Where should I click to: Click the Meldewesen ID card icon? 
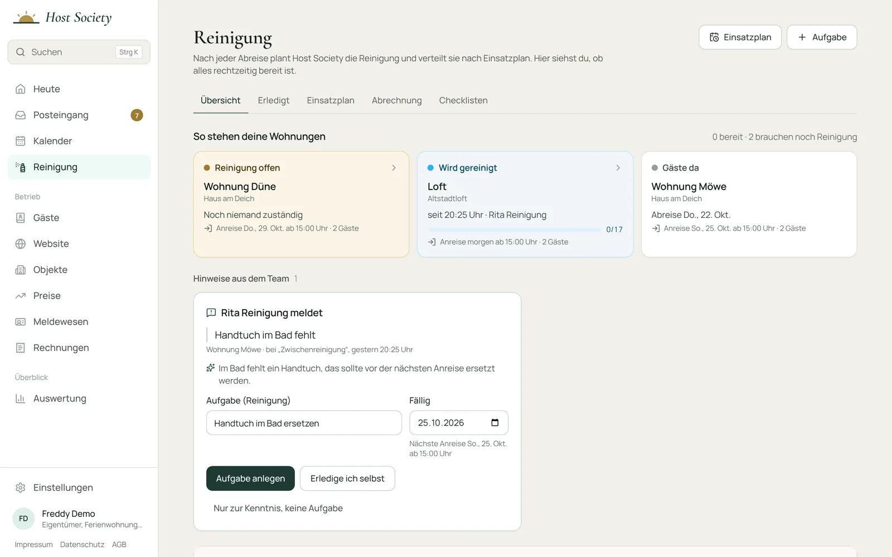click(x=21, y=322)
